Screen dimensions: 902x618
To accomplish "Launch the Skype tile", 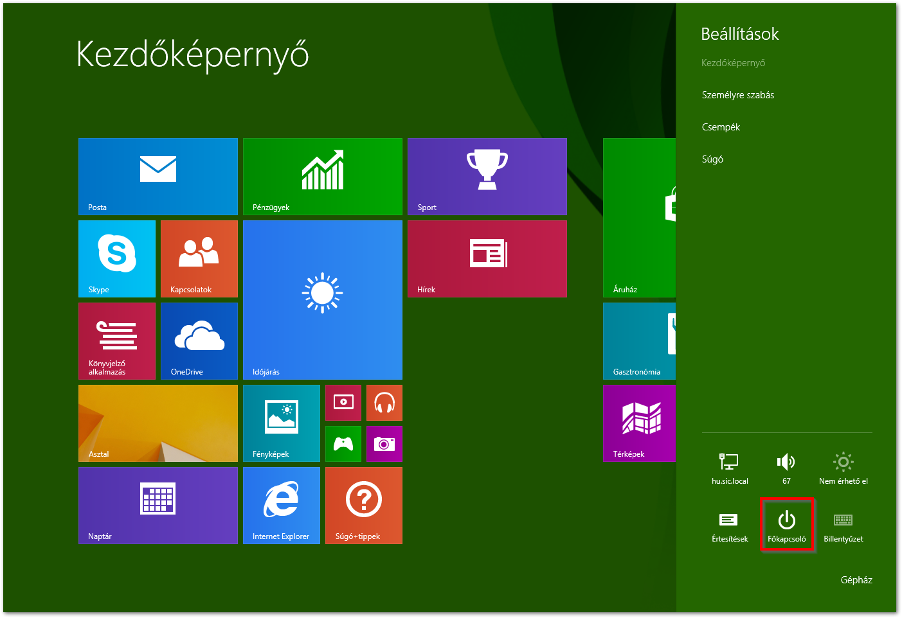I will pos(116,258).
